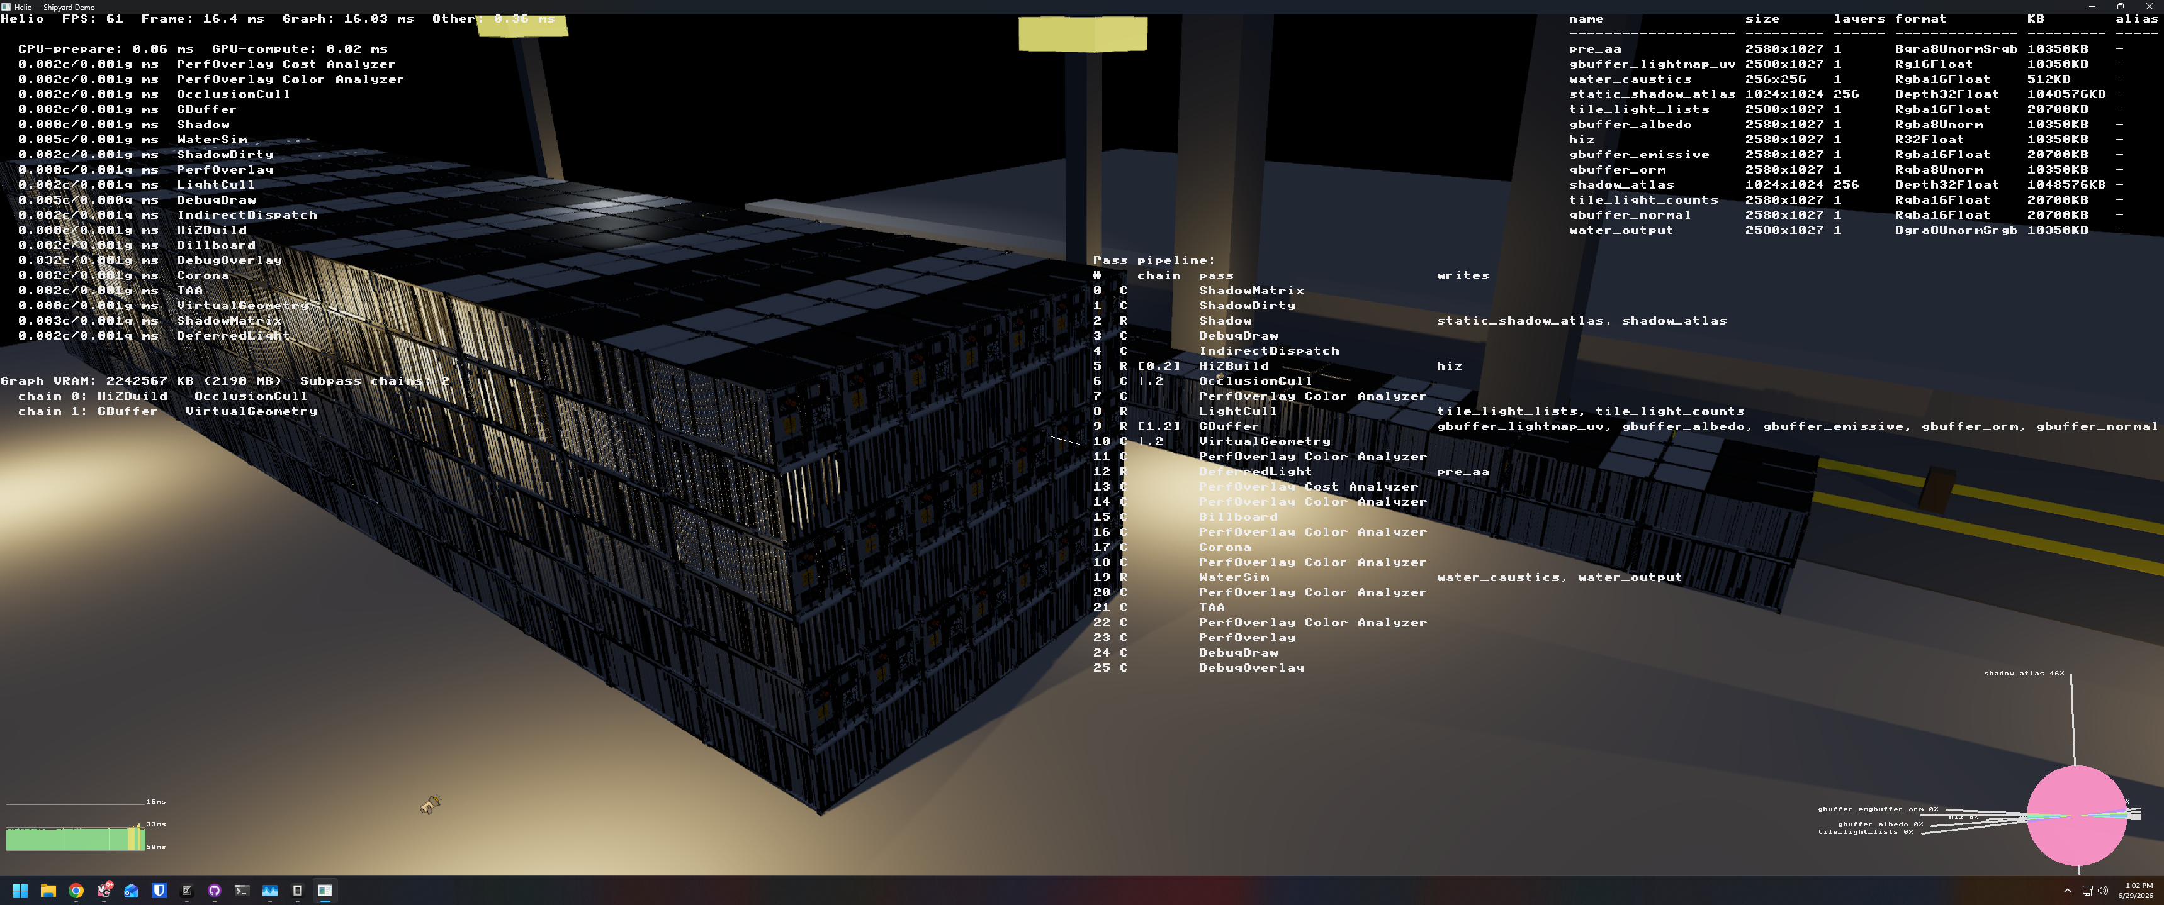Click pipeline row 21 'TAA'

(1159, 608)
